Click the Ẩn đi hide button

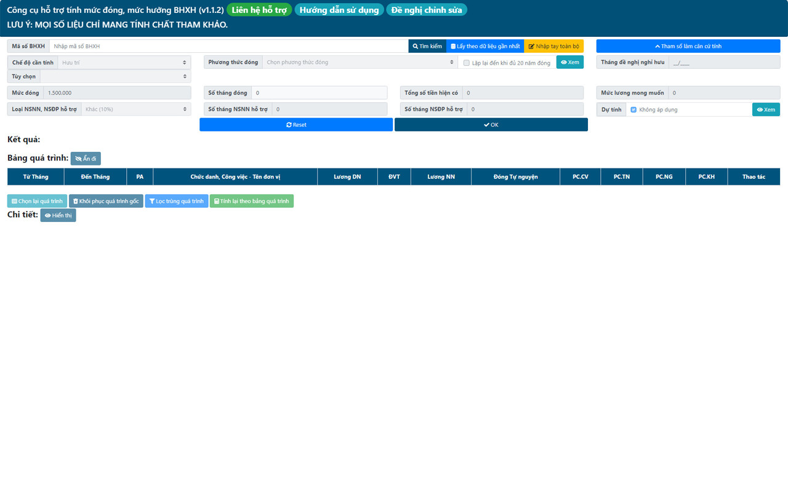click(x=86, y=159)
